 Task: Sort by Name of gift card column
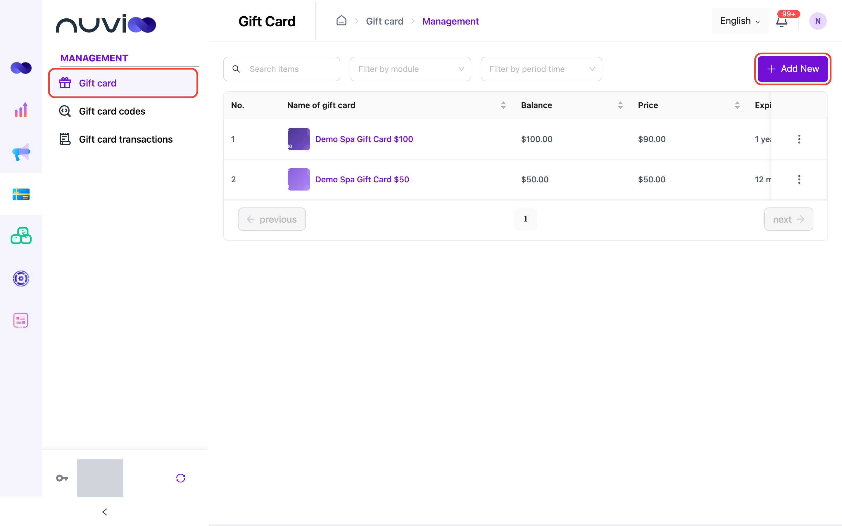point(503,105)
